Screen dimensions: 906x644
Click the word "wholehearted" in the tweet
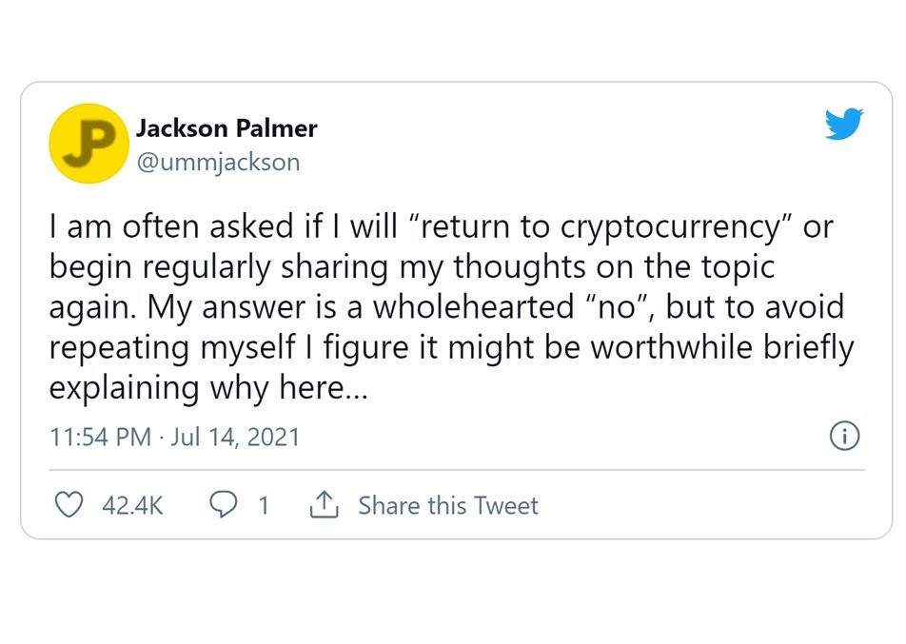[x=474, y=306]
